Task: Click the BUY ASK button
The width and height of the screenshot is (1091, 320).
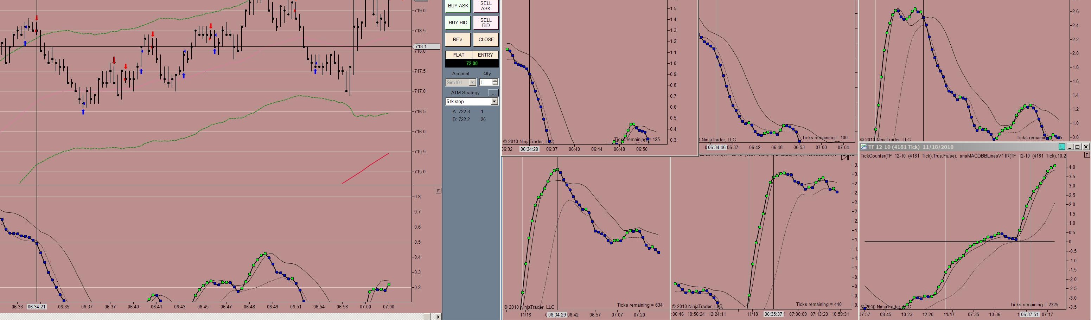Action: click(x=458, y=6)
